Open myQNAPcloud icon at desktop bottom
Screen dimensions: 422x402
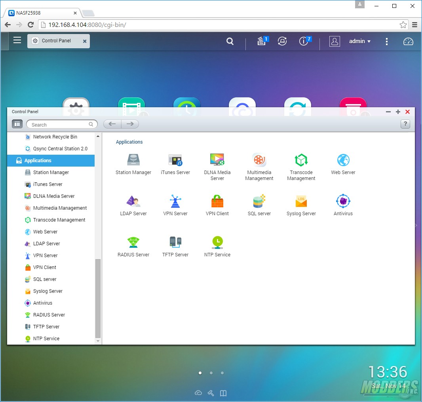click(198, 393)
